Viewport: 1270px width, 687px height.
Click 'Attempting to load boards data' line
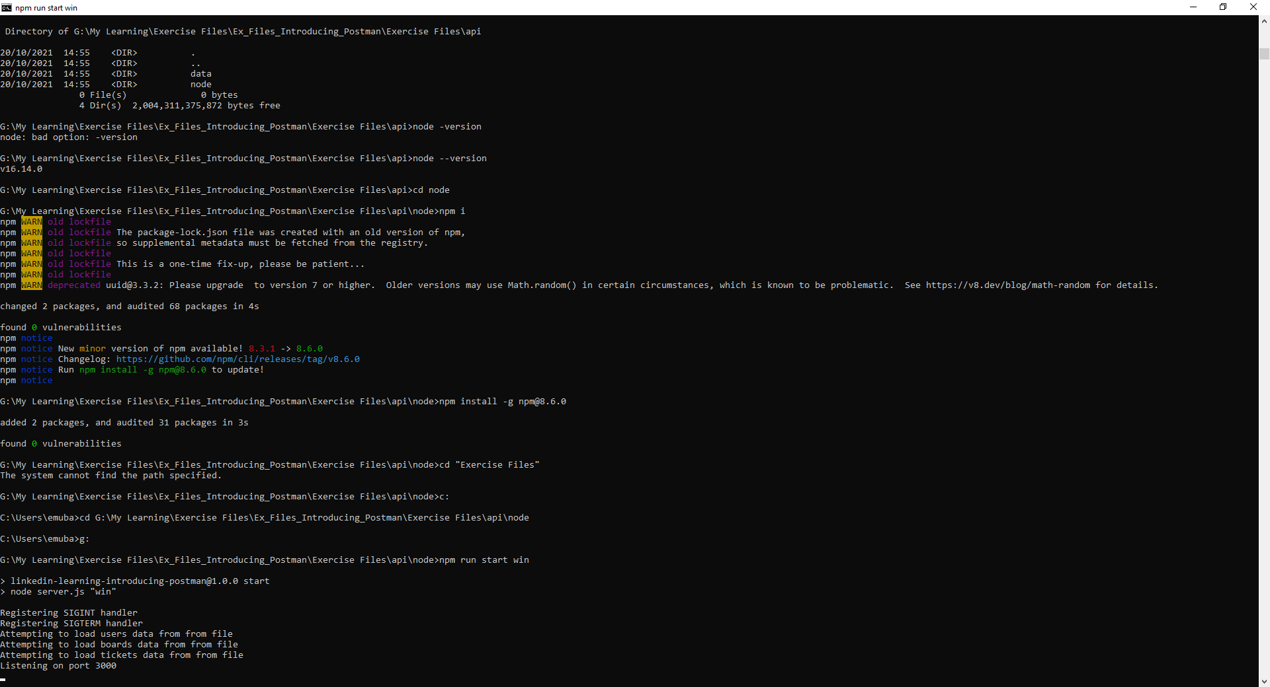[119, 645]
